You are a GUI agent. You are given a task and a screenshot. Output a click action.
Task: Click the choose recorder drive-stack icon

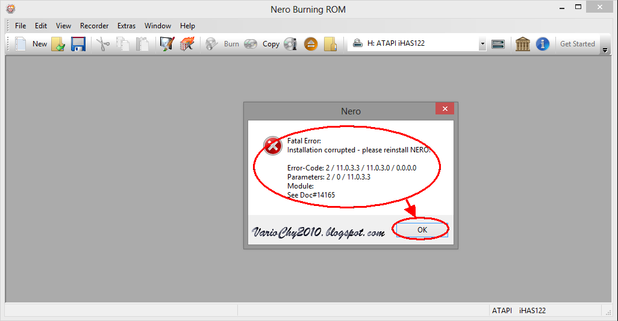tap(498, 44)
